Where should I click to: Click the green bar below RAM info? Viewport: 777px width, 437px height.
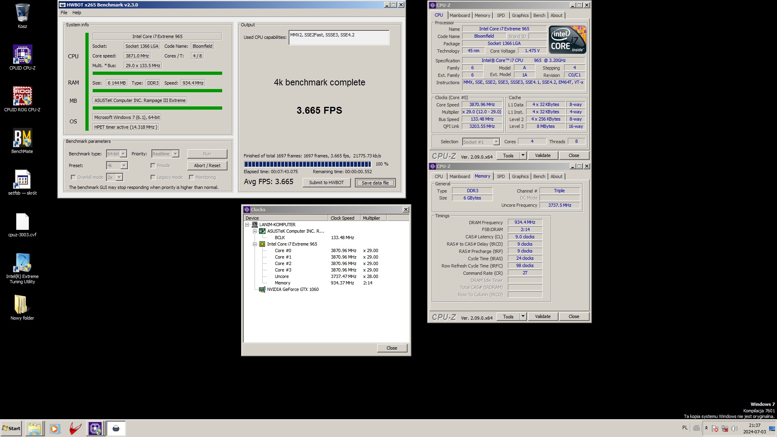(x=157, y=91)
